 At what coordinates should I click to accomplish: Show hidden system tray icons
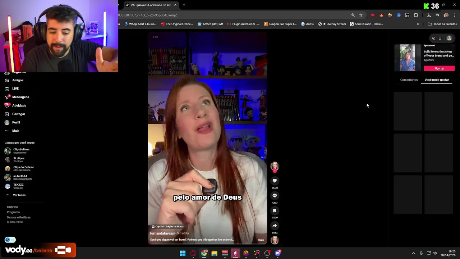413,253
